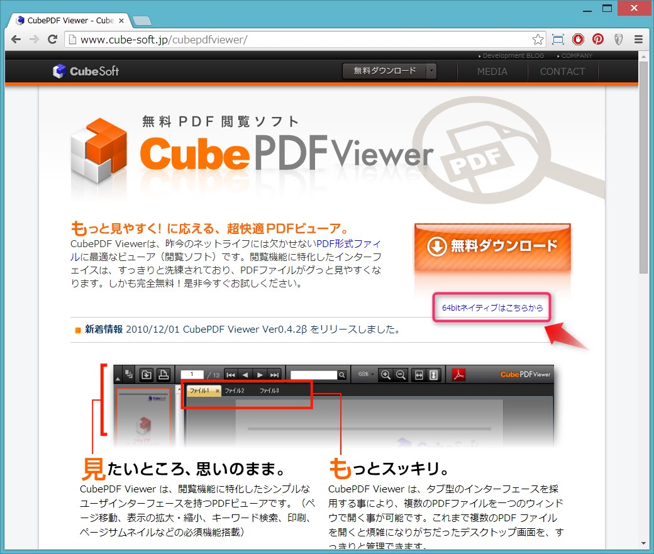Viewport: 654px width, 554px height.
Task: Click the zoom-in magnifier in viewer screenshot
Action: 385,375
